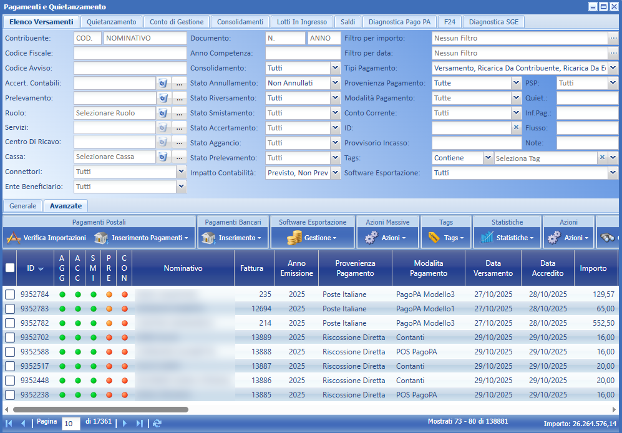Select the checkbox for ID 9352238
The width and height of the screenshot is (622, 433).
click(10, 395)
